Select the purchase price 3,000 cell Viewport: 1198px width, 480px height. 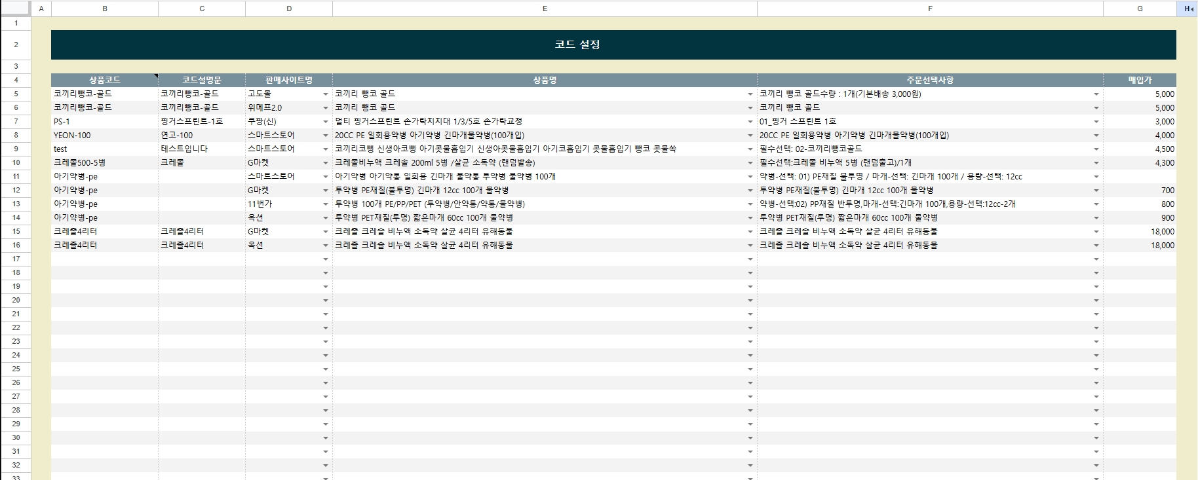[x=1140, y=121]
